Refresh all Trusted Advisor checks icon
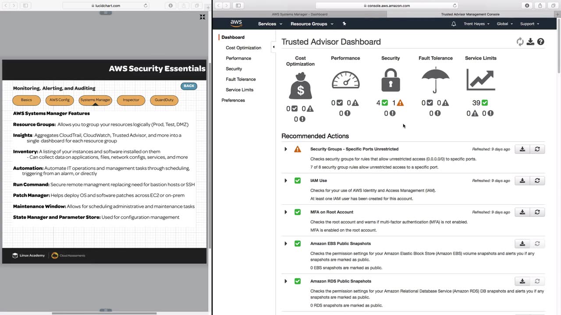The width and height of the screenshot is (561, 315). pyautogui.click(x=520, y=42)
